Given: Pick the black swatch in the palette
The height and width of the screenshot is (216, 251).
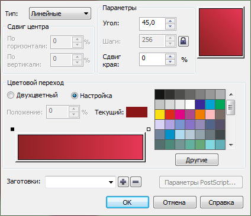Looking at the screenshot, I should click(160, 94).
